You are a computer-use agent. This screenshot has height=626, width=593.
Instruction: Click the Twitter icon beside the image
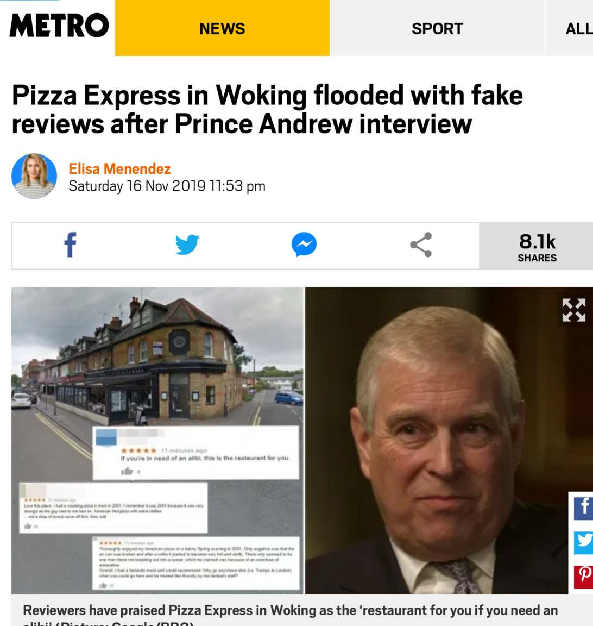[x=583, y=542]
